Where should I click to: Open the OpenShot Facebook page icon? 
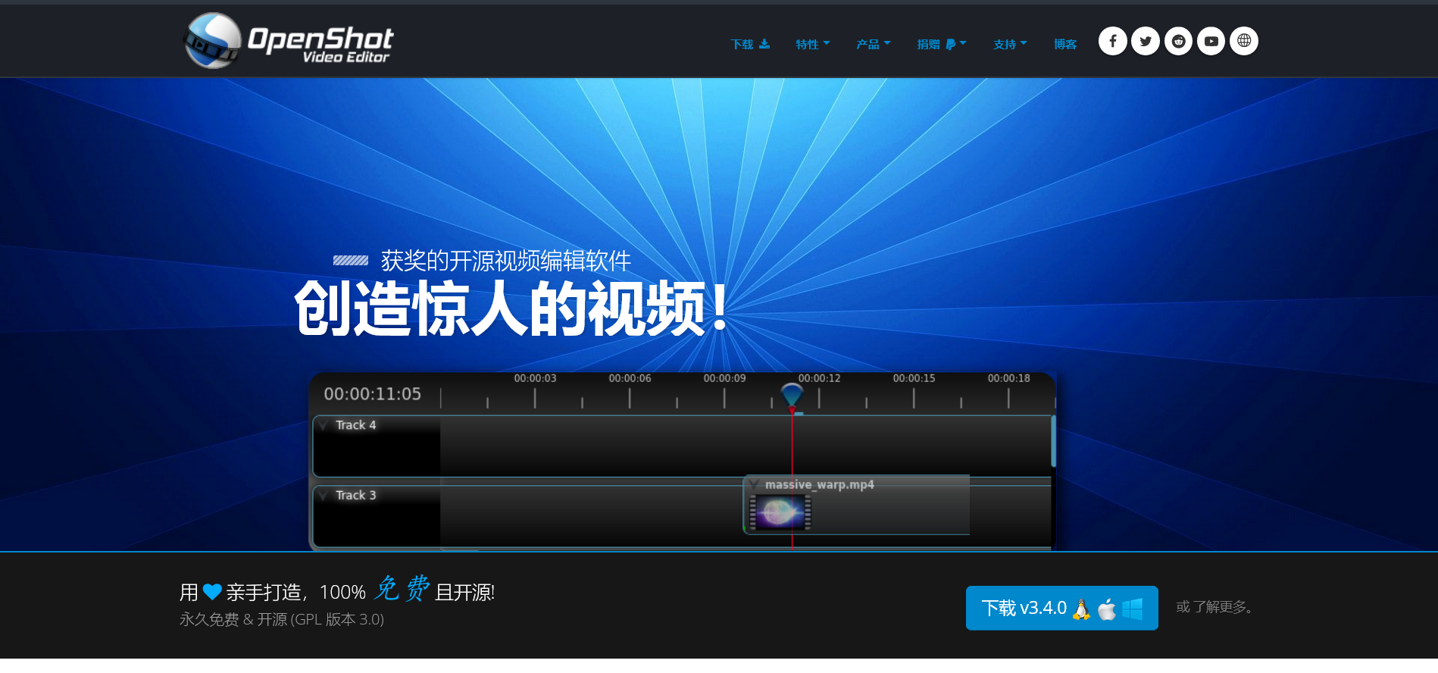point(1112,41)
